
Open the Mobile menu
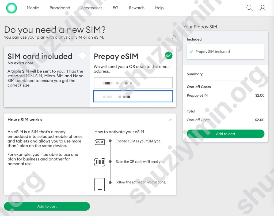point(33,8)
